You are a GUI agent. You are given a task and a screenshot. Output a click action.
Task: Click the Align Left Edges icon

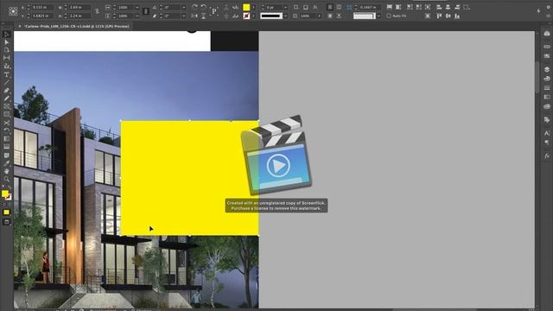pos(439,7)
